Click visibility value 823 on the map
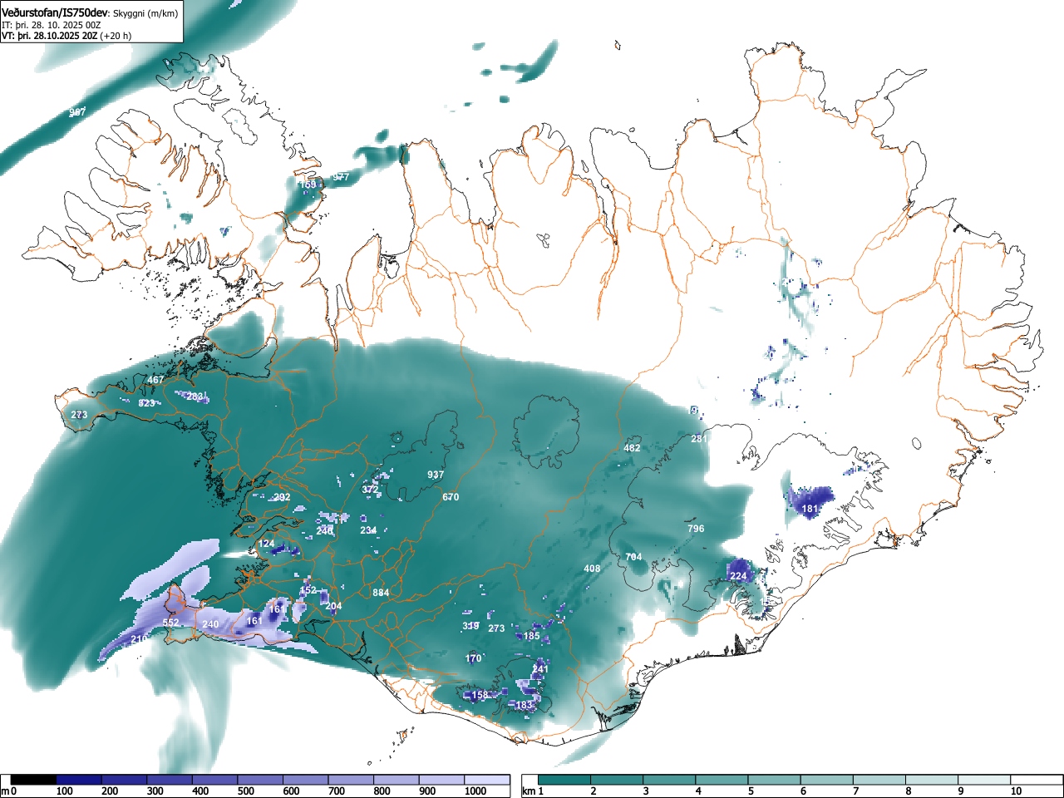 [146, 403]
